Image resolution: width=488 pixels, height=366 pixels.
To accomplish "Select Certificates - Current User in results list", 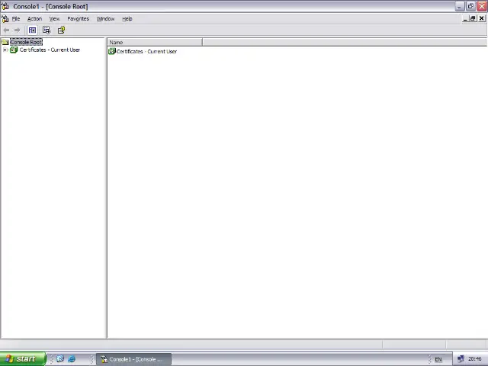I will (x=146, y=51).
